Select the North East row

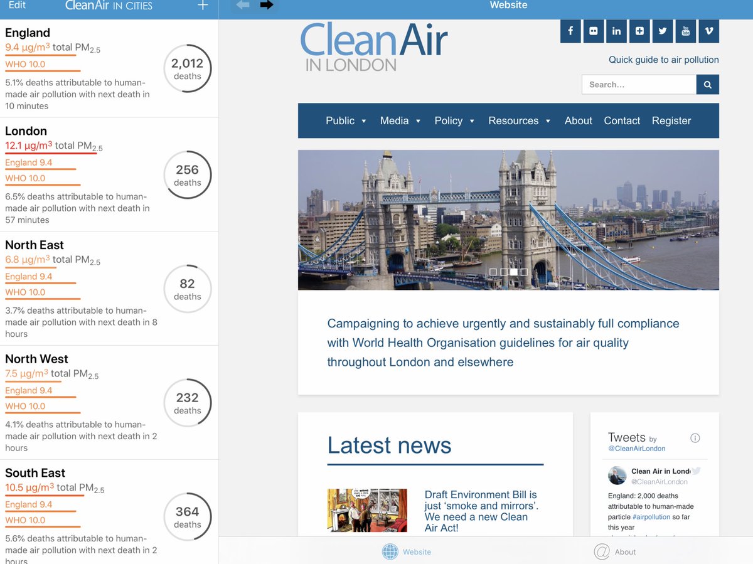pos(109,289)
